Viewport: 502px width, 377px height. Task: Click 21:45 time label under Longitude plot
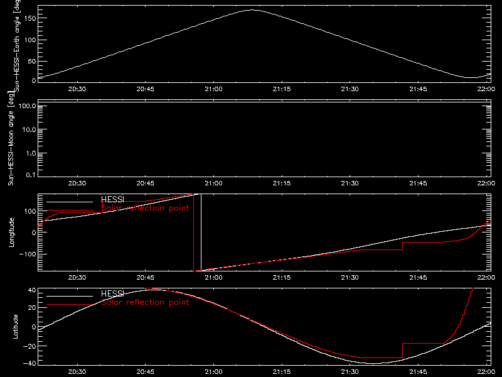(418, 278)
